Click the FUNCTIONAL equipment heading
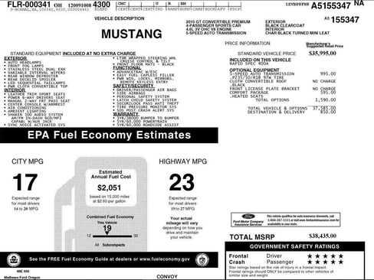This screenshot has width=374, height=280. 127,68
